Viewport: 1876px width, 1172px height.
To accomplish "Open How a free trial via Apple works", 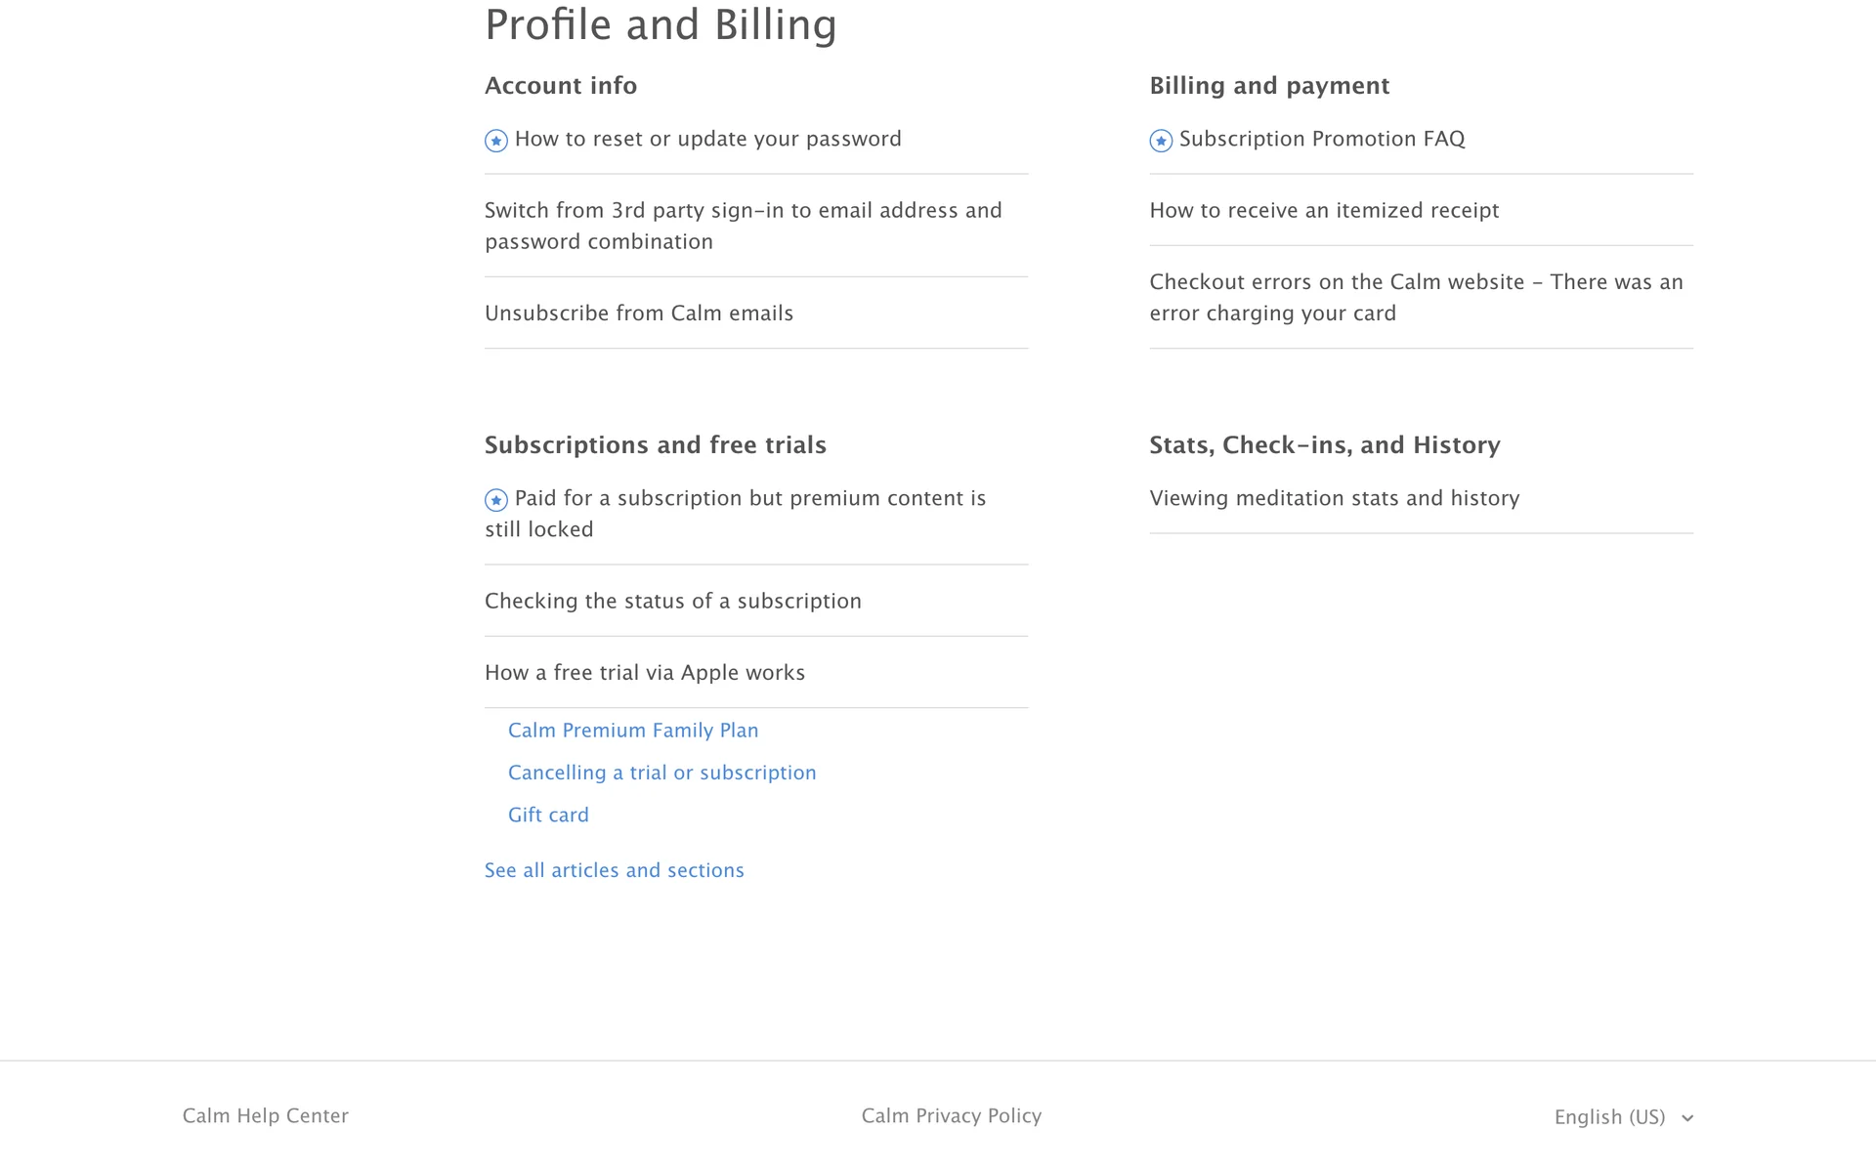I will pos(645,673).
